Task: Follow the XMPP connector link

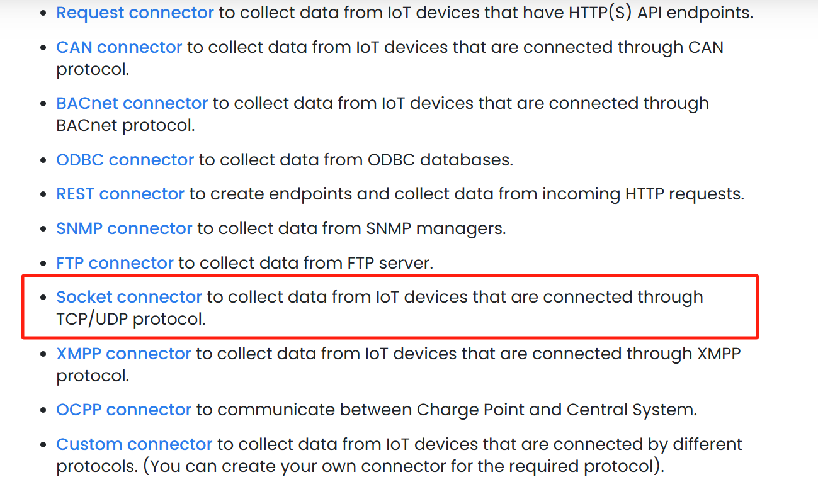Action: click(123, 354)
